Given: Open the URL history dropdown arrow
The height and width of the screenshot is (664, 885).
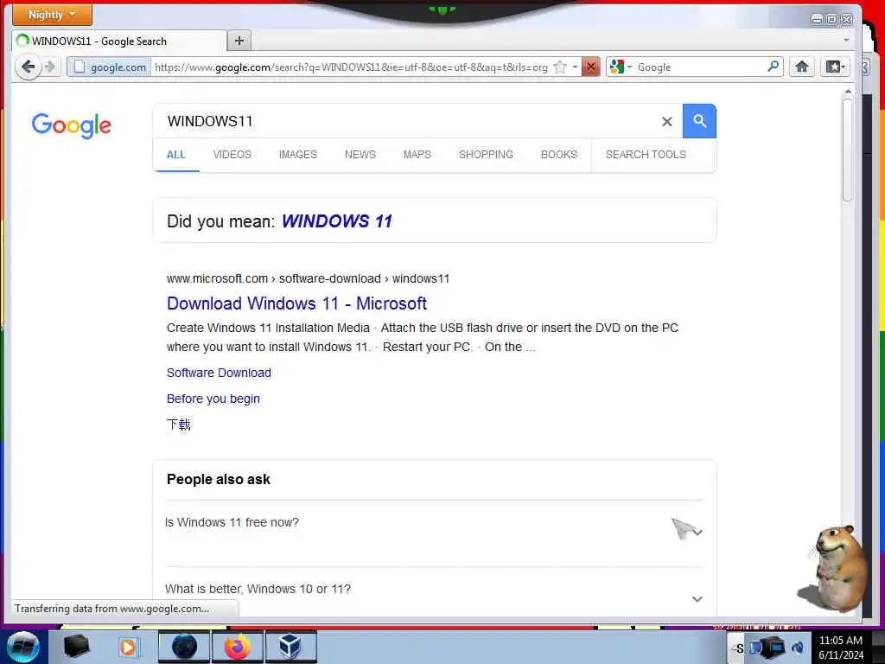Looking at the screenshot, I should point(575,67).
